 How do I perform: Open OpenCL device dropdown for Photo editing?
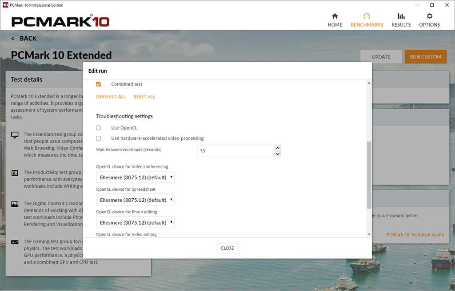pyautogui.click(x=135, y=222)
